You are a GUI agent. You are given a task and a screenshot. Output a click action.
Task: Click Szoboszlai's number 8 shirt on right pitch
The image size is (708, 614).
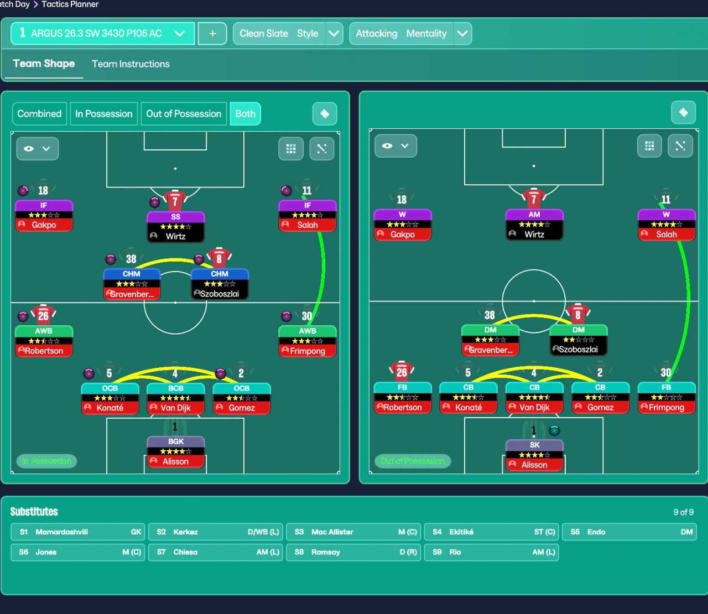pyautogui.click(x=577, y=314)
